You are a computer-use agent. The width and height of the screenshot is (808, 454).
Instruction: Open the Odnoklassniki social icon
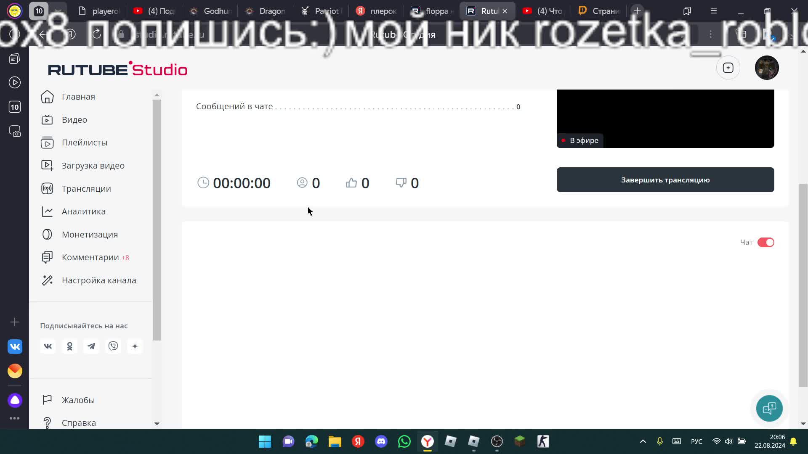coord(69,346)
